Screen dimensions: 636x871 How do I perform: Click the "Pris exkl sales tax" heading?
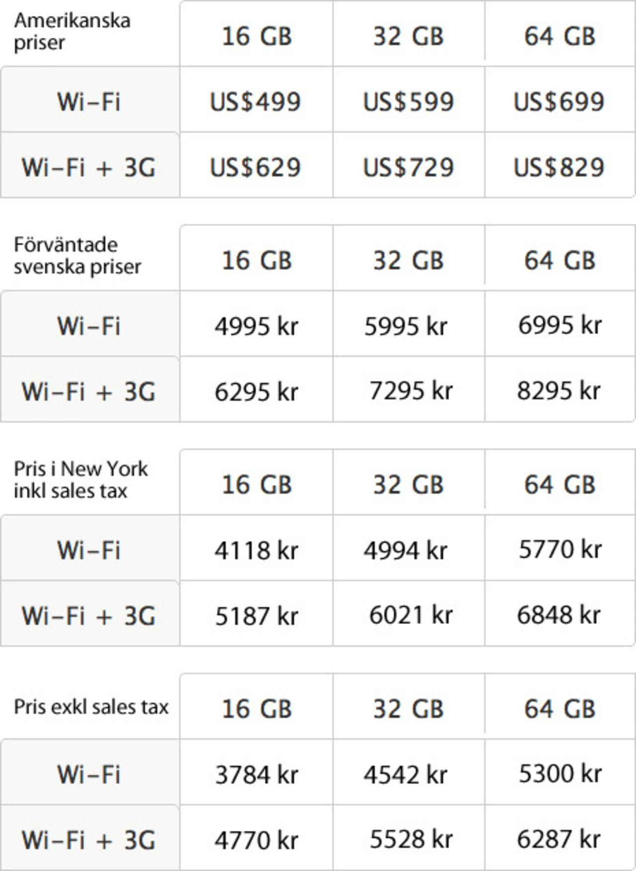[91, 707]
